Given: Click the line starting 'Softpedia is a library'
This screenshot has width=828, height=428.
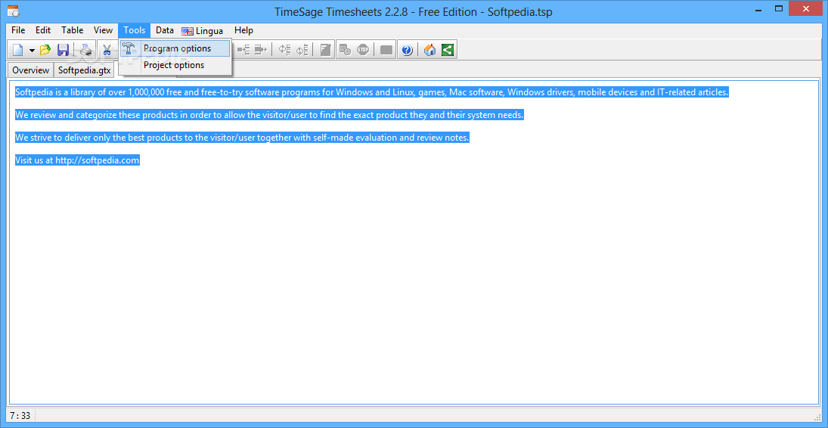Looking at the screenshot, I should pyautogui.click(x=372, y=92).
